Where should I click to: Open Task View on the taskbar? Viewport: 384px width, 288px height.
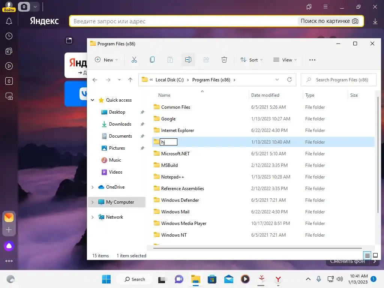[x=162, y=279]
